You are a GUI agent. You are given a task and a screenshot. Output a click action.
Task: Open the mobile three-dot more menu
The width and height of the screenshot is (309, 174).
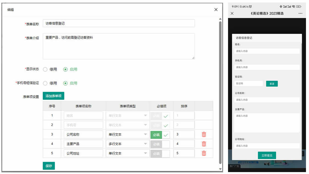pyautogui.click(x=300, y=13)
